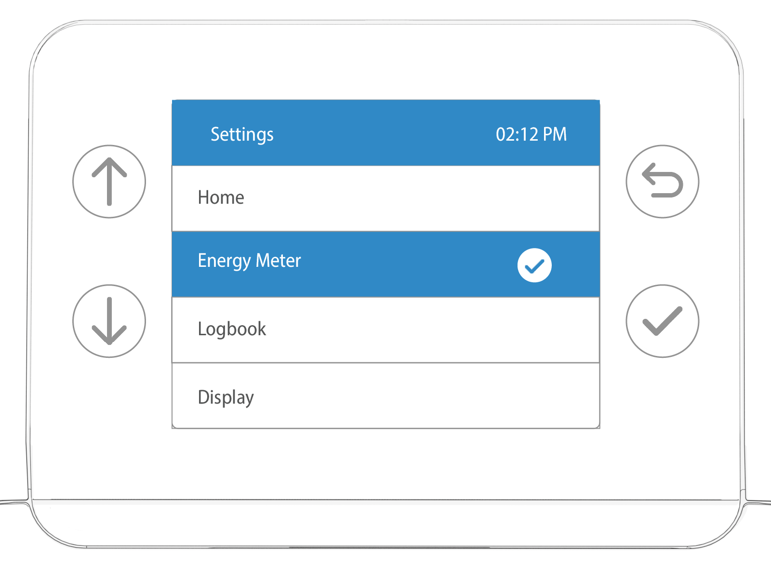Click the Logbook label text
Viewport: 771px width, 578px height.
coord(232,329)
